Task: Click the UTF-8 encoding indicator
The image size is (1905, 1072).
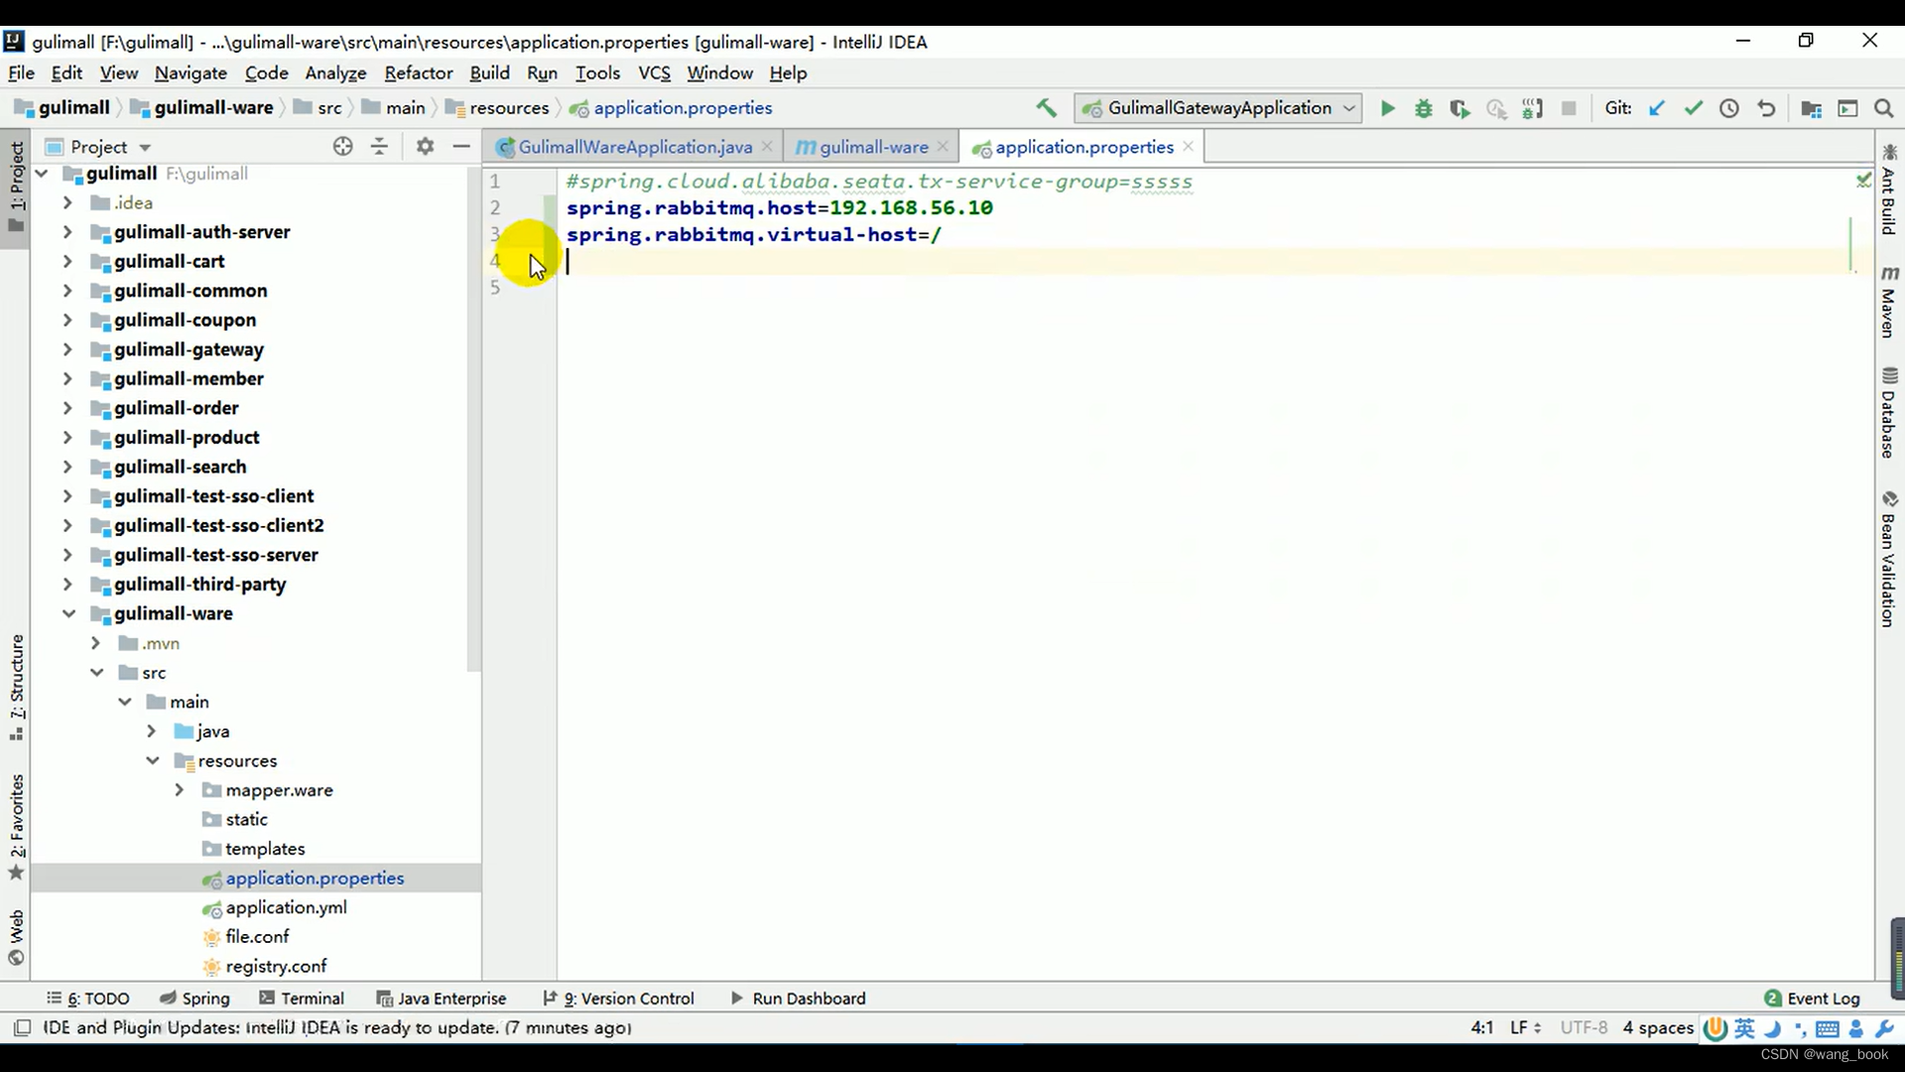Action: pos(1584,1027)
